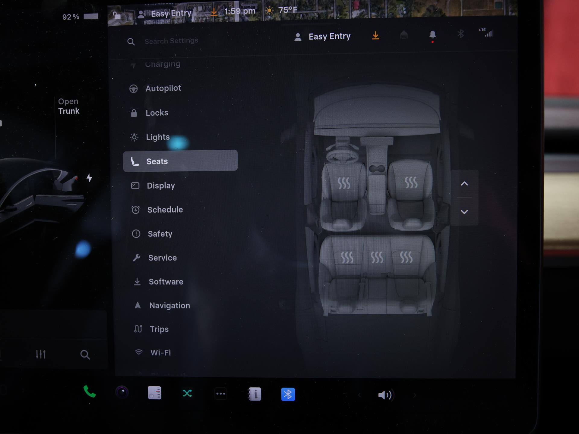Toggle the driver seat heater
Image resolution: width=579 pixels, height=434 pixels.
[x=344, y=183]
